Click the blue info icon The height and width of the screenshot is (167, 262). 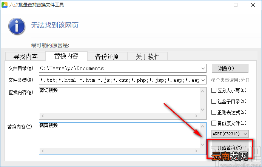(x=17, y=26)
